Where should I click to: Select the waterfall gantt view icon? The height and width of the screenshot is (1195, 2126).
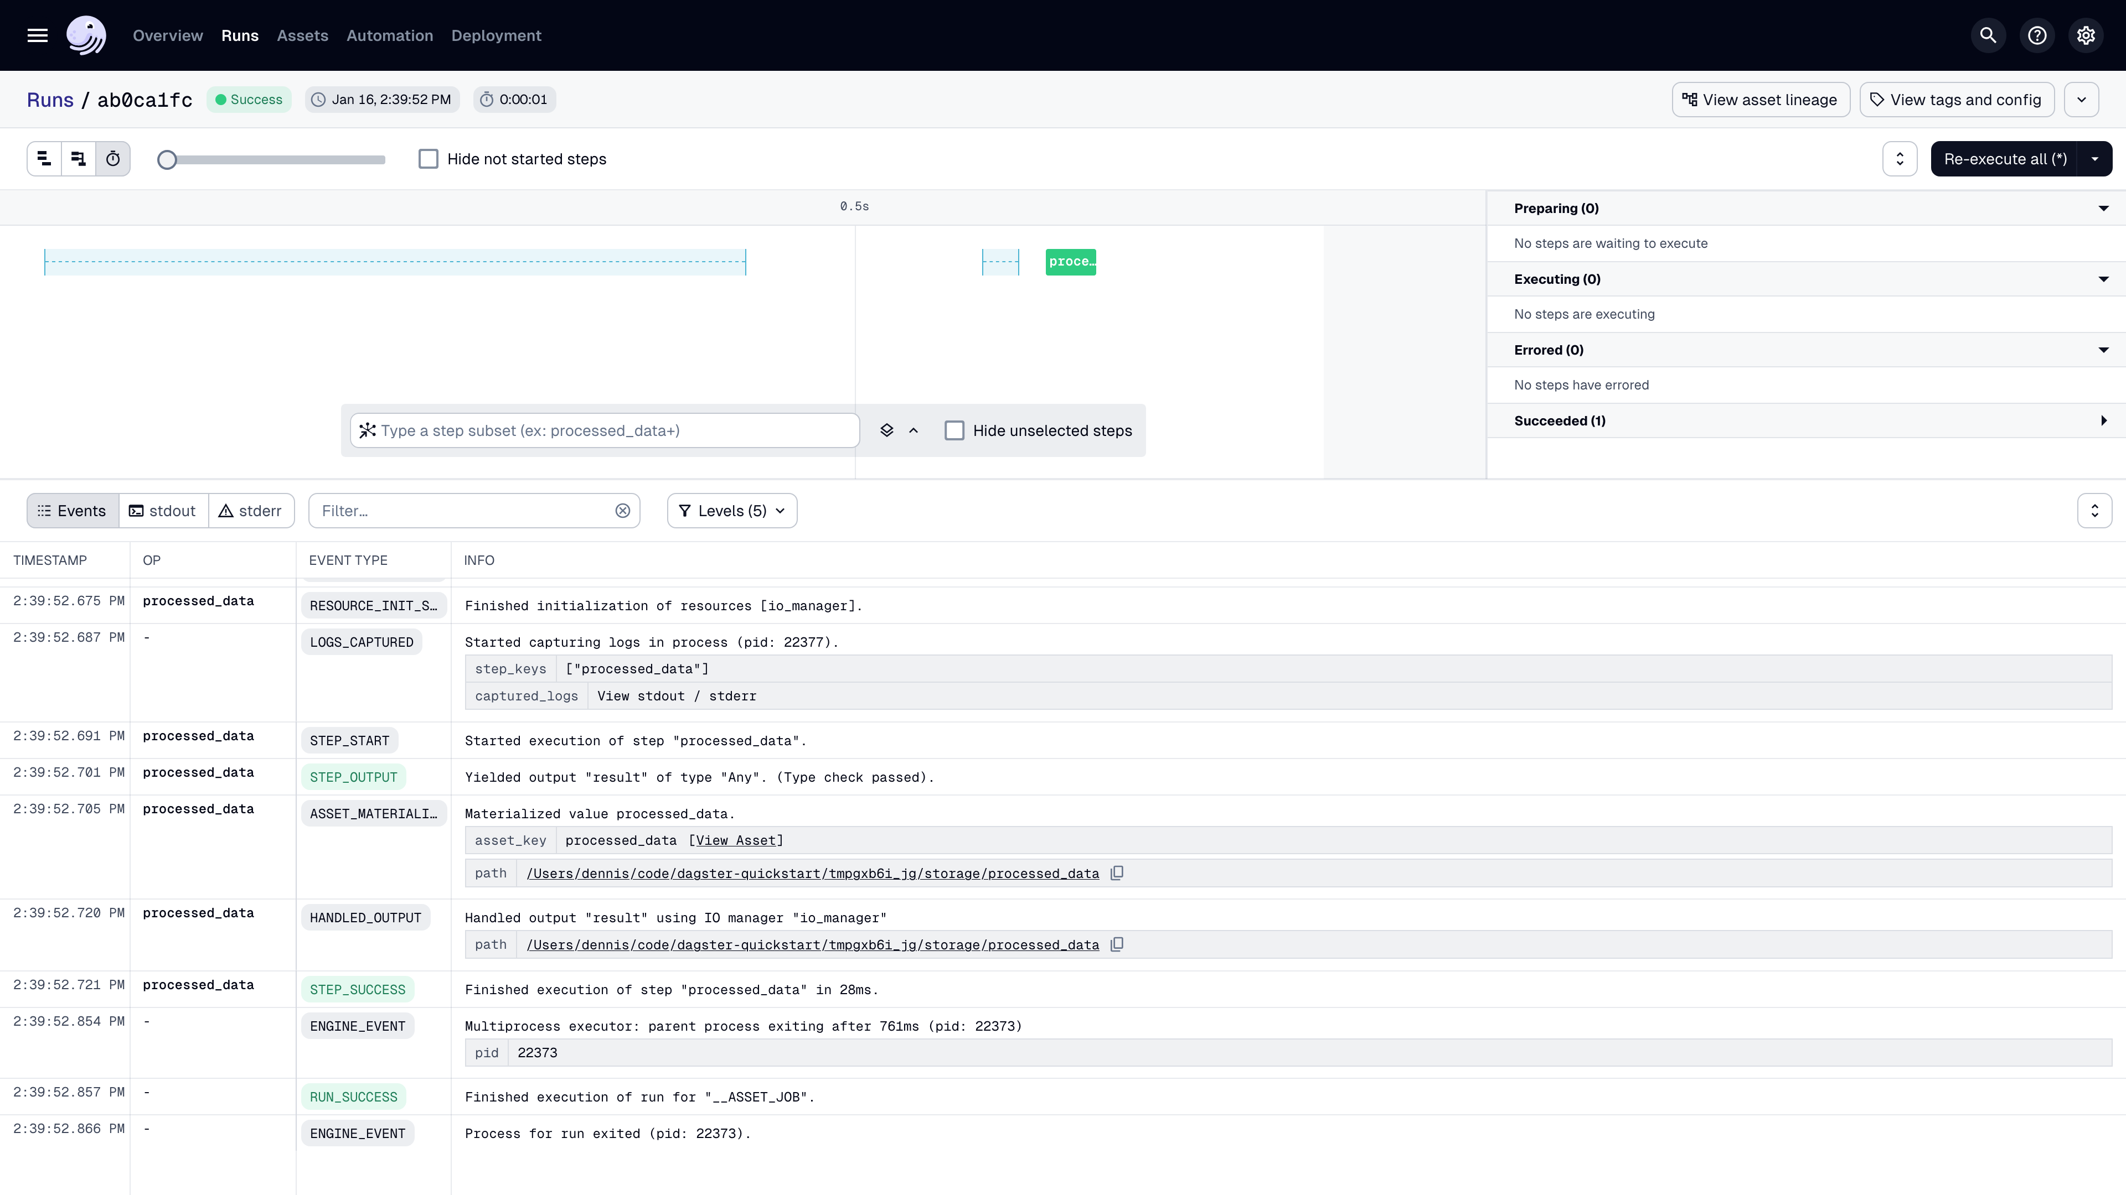79,159
